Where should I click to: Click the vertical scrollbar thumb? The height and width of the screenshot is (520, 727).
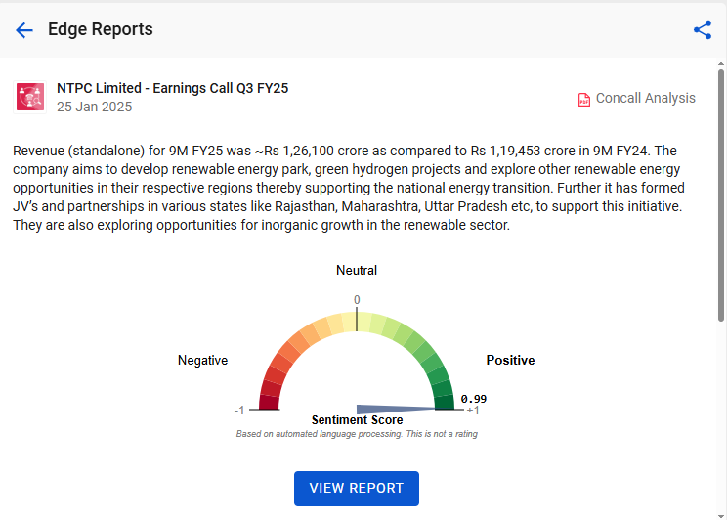[721, 195]
